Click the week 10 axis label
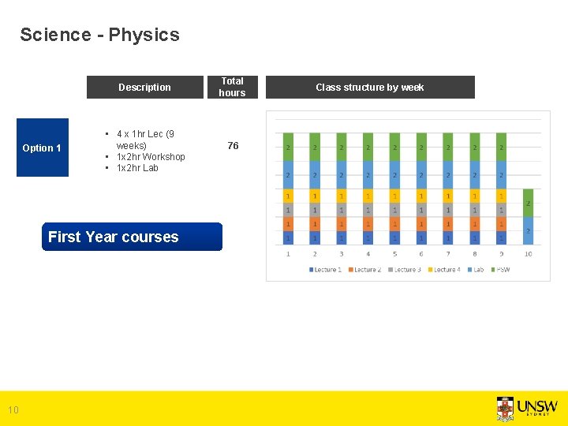568x426 pixels. point(528,254)
